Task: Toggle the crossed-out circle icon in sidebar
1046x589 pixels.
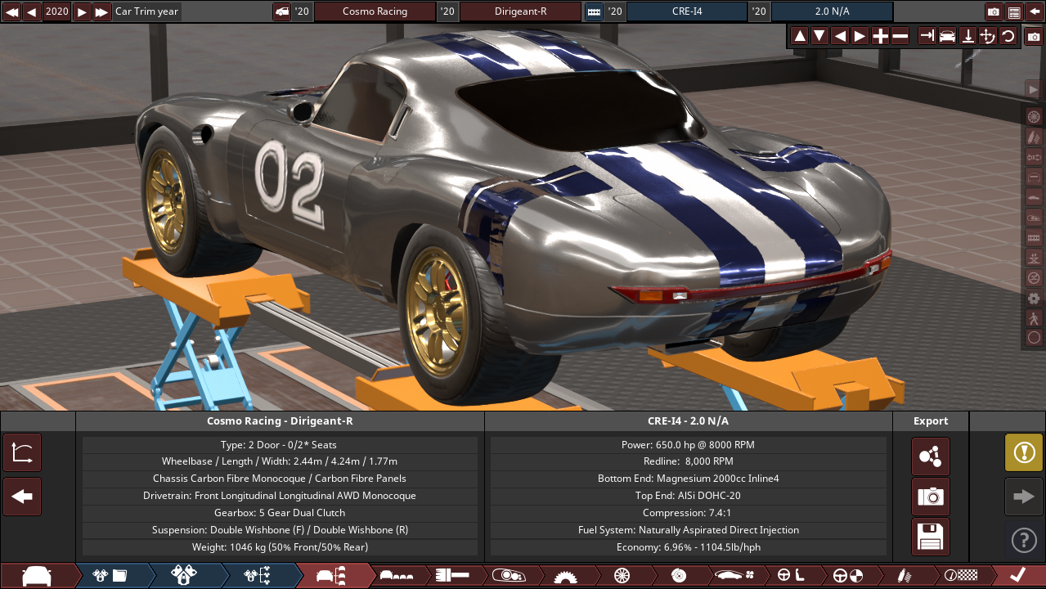Action: pos(1034,277)
